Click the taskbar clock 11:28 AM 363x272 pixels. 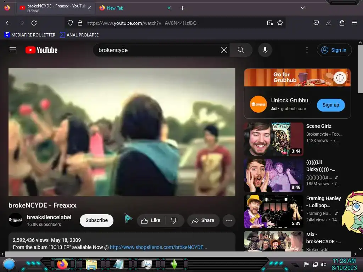[x=344, y=261]
